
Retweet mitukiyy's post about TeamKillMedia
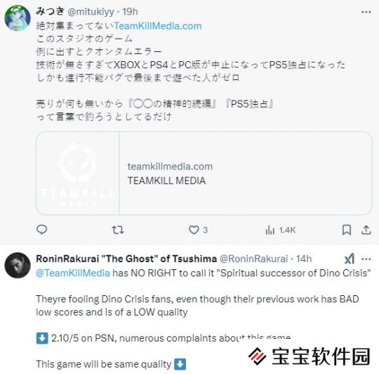118,230
